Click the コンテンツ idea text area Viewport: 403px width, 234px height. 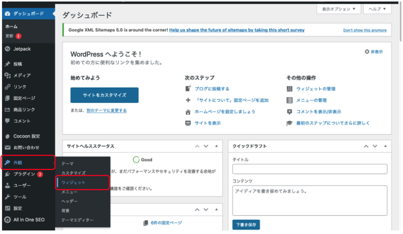point(310,201)
